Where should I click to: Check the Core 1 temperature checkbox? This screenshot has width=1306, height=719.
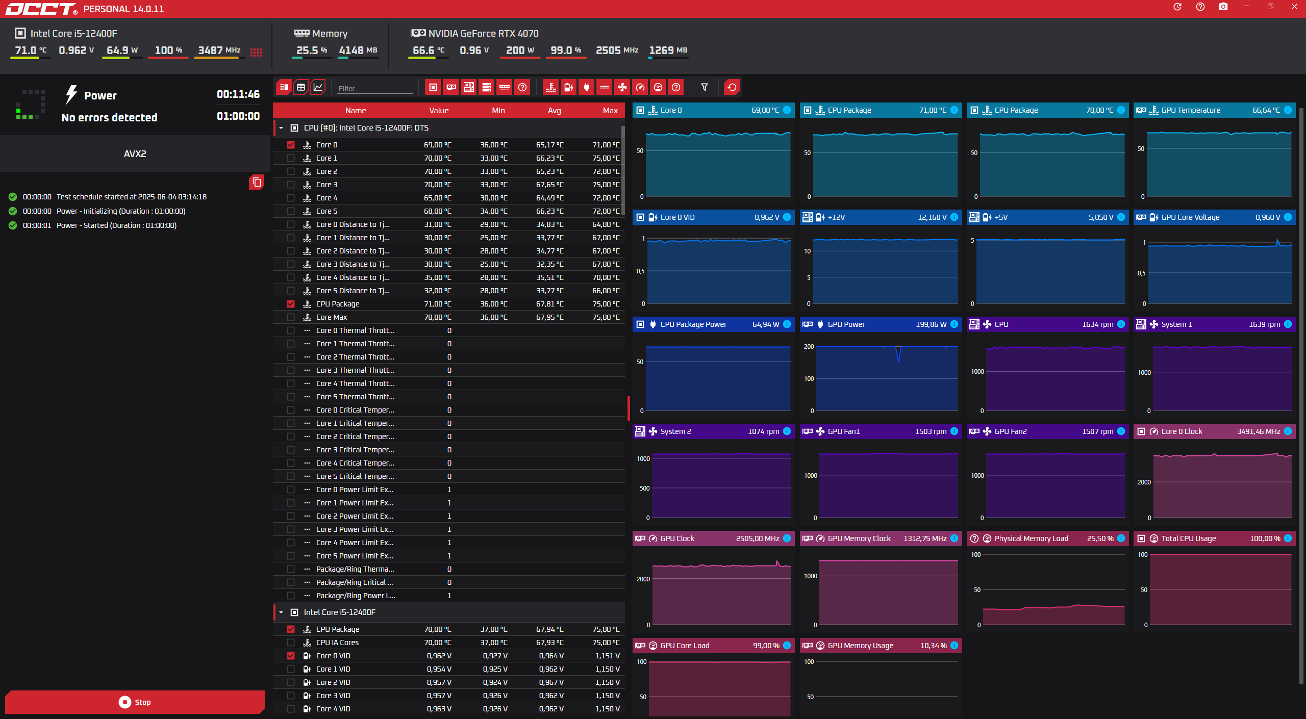pos(291,158)
